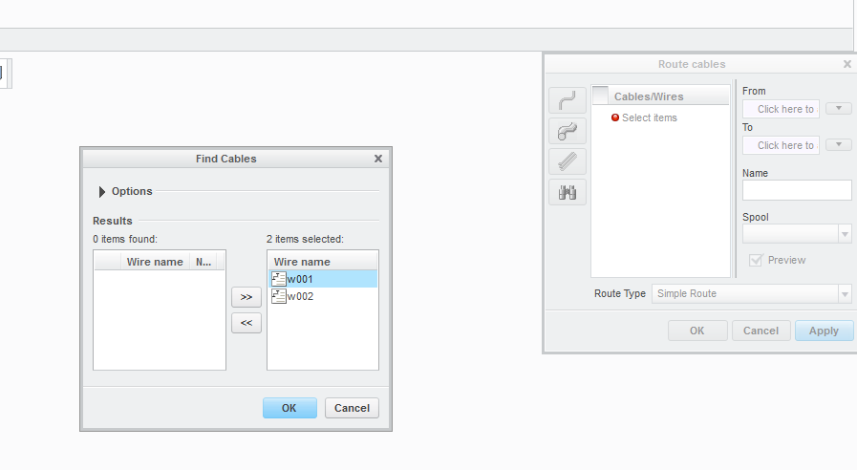857x470 pixels.
Task: Click the Cables/Wires column header
Action: (669, 96)
